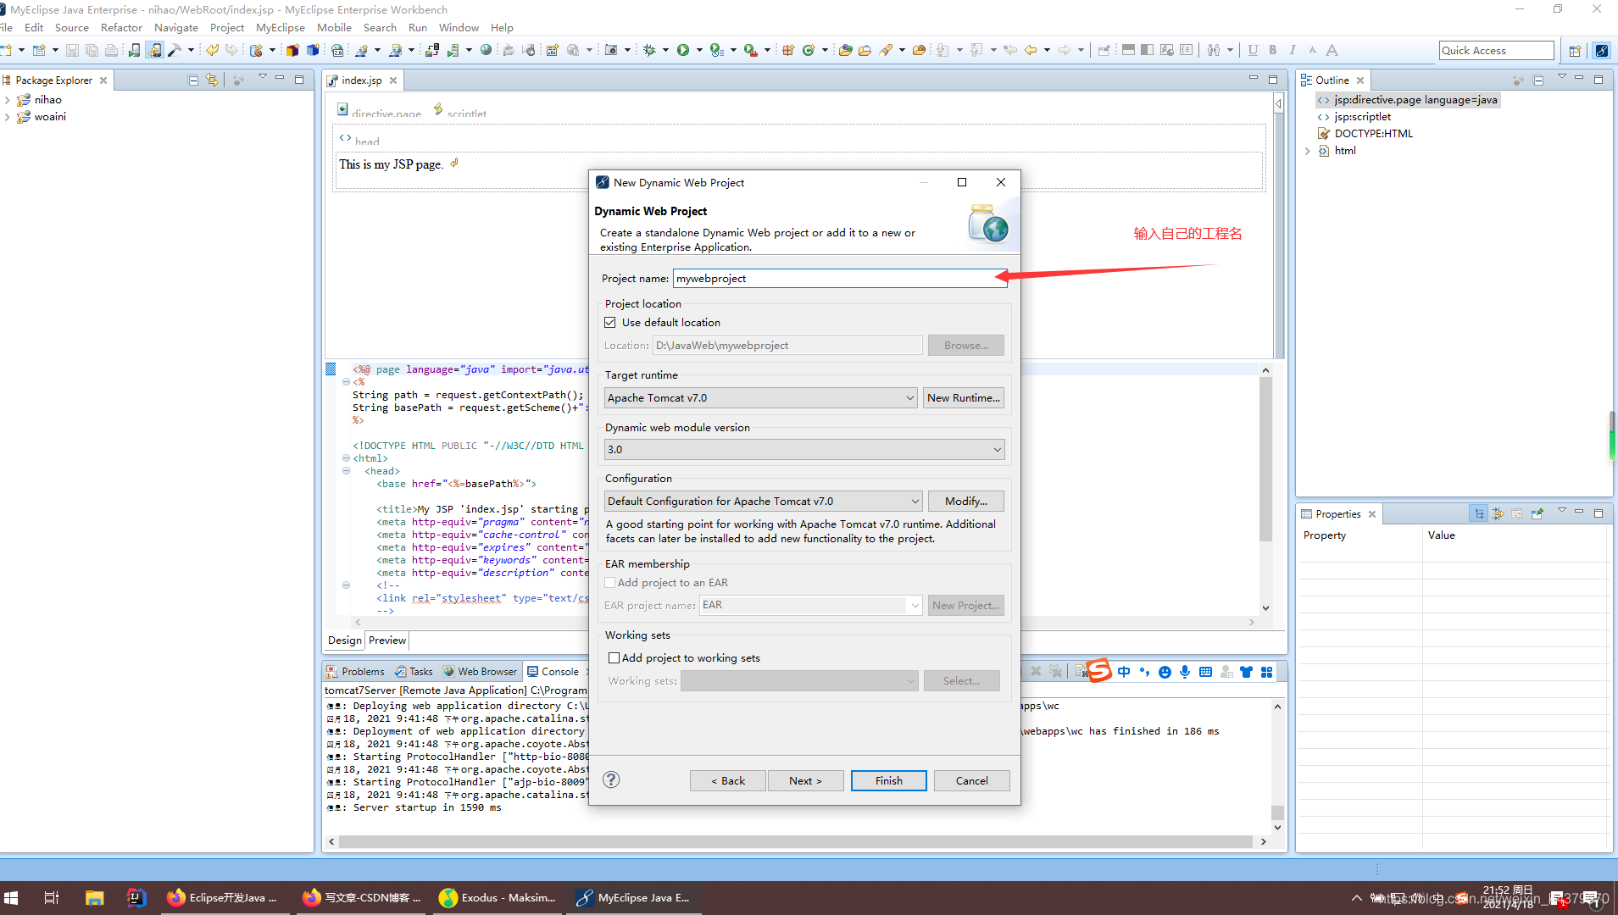Select jsp:scriptlet in the Outline
Viewport: 1618px width, 915px height.
tap(1362, 117)
